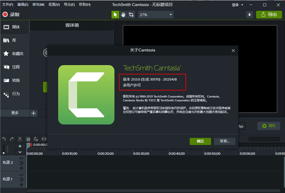
Task: Click the 致谢... credits button
Action: [225, 141]
